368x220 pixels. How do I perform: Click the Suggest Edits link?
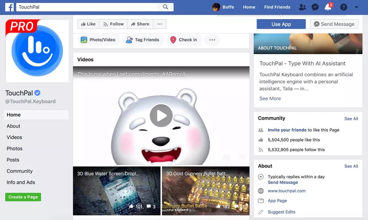281,212
